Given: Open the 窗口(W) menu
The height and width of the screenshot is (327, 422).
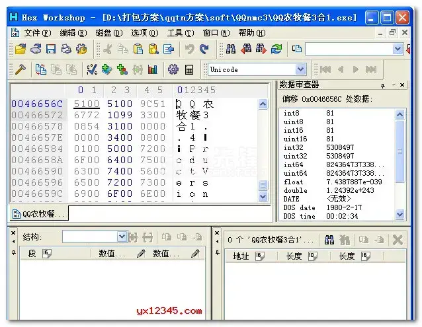Looking at the screenshot, I should [x=216, y=33].
